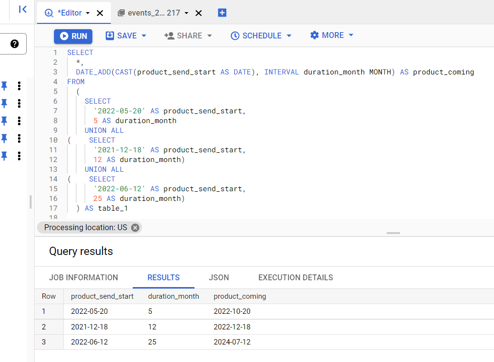
Task: Click the fourth pin icon in sidebar
Action: [x=4, y=138]
